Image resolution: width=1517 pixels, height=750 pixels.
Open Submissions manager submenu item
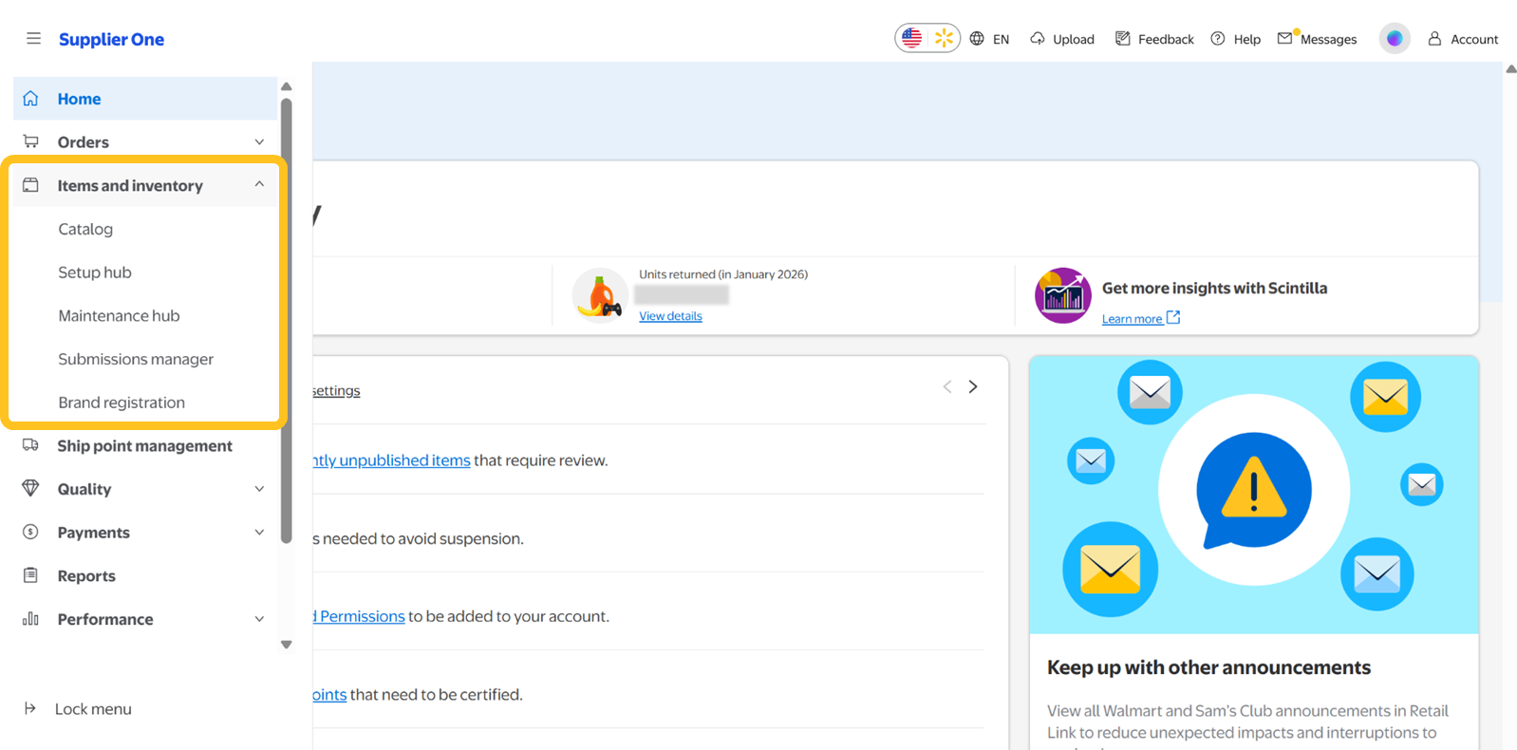[x=136, y=359]
